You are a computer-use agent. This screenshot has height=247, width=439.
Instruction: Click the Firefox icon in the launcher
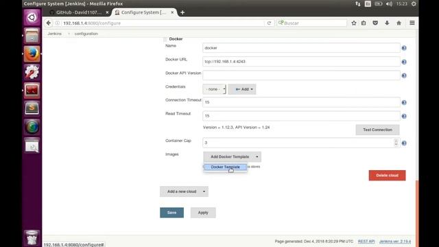32,54
